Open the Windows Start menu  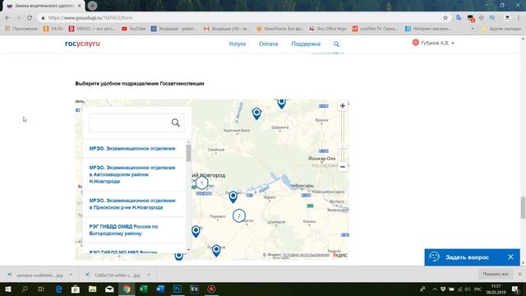pyautogui.click(x=8, y=289)
